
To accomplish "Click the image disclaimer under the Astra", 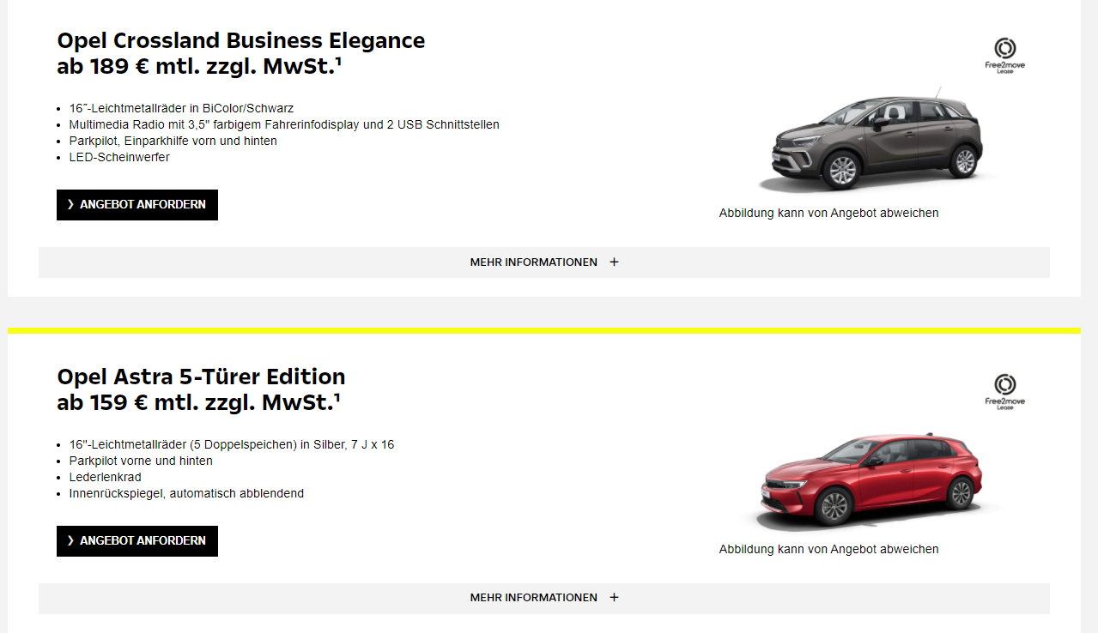I will [828, 549].
